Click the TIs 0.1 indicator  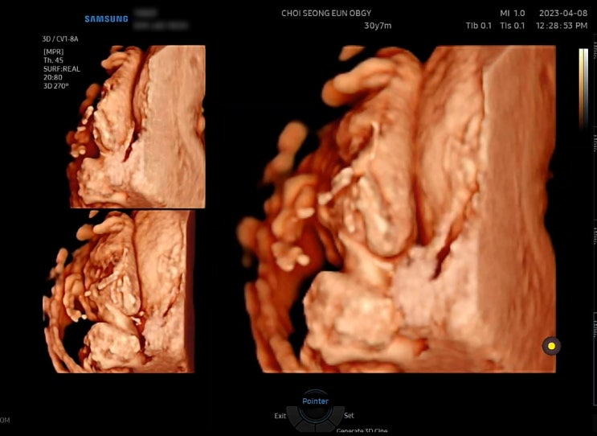tap(513, 26)
